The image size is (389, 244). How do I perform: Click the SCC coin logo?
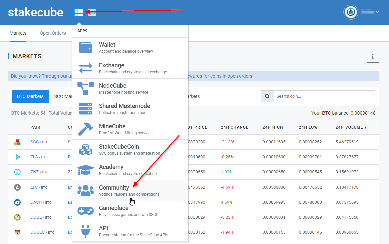(17, 142)
